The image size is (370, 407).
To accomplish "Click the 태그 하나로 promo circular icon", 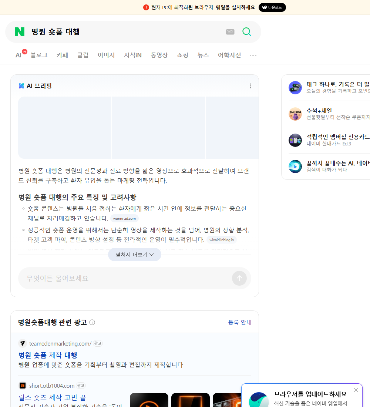I will (295, 87).
